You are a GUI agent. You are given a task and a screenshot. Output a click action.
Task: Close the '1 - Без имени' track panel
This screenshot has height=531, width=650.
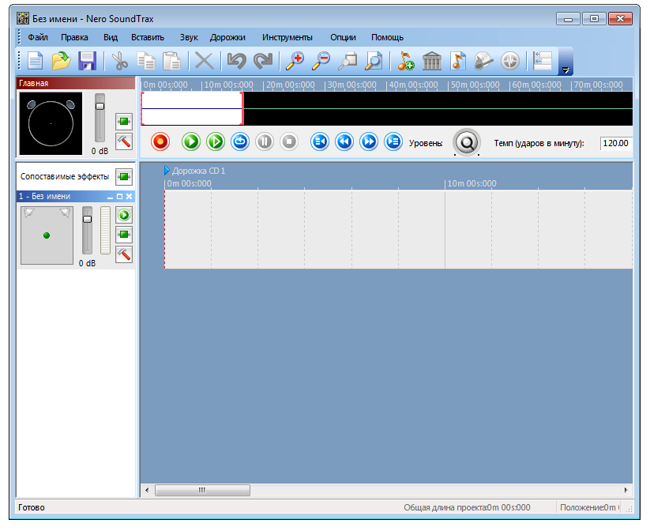(x=129, y=197)
